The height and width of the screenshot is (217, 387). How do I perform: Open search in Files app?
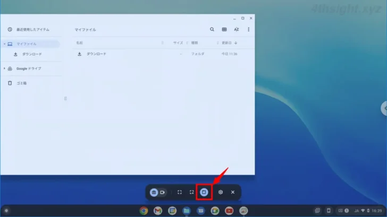pyautogui.click(x=212, y=29)
